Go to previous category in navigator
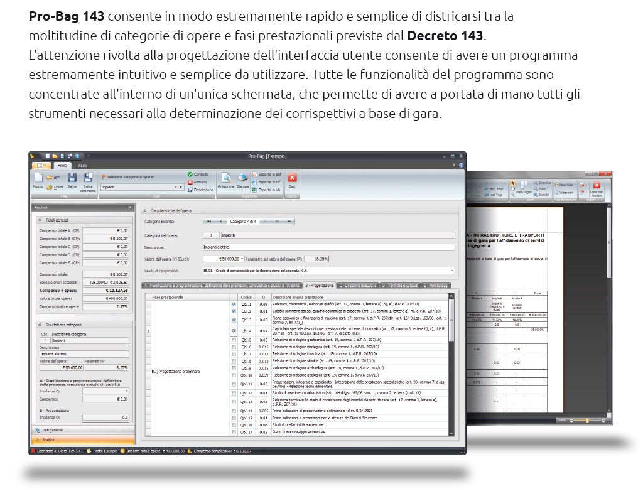Image resolution: width=643 pixels, height=496 pixels. click(220, 222)
